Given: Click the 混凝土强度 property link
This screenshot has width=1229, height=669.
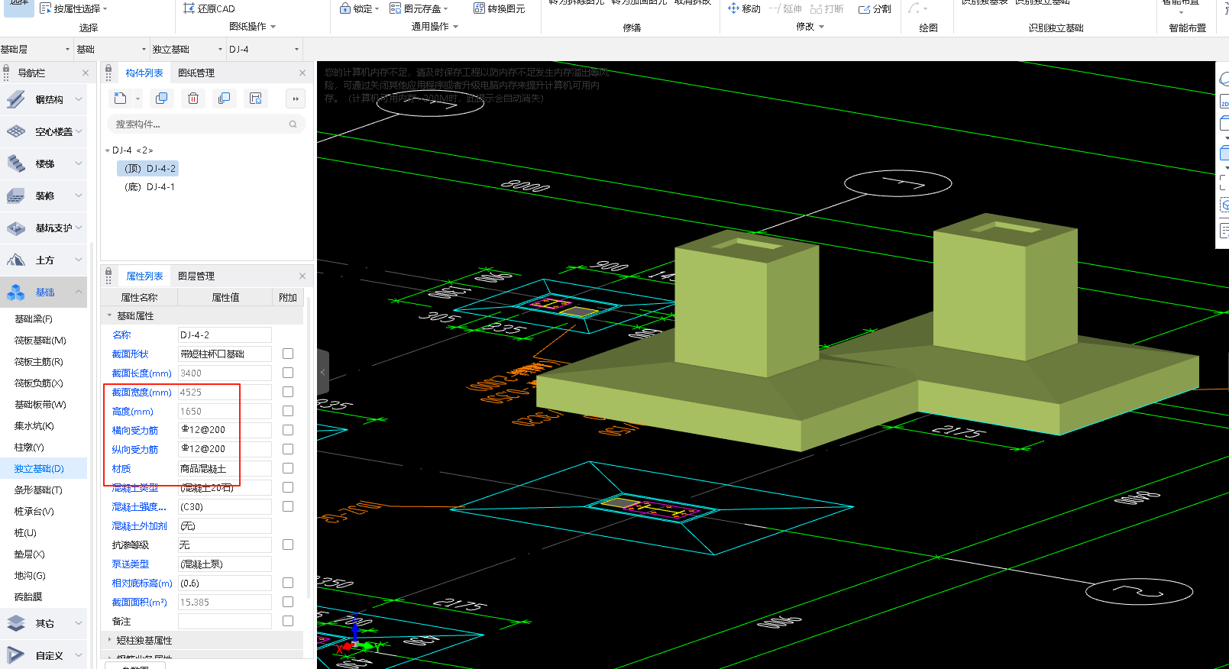Looking at the screenshot, I should coord(138,507).
